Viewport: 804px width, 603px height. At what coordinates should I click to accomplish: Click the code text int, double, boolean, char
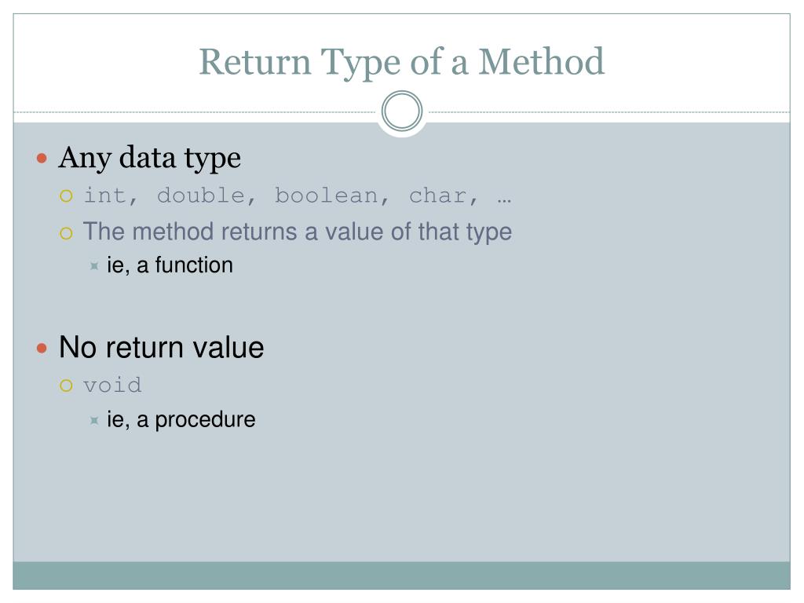pos(282,196)
